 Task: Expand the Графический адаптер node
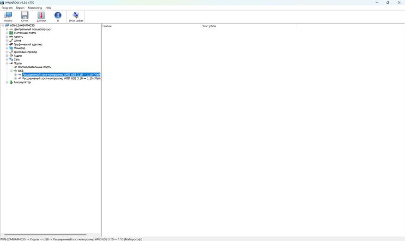(x=7, y=44)
